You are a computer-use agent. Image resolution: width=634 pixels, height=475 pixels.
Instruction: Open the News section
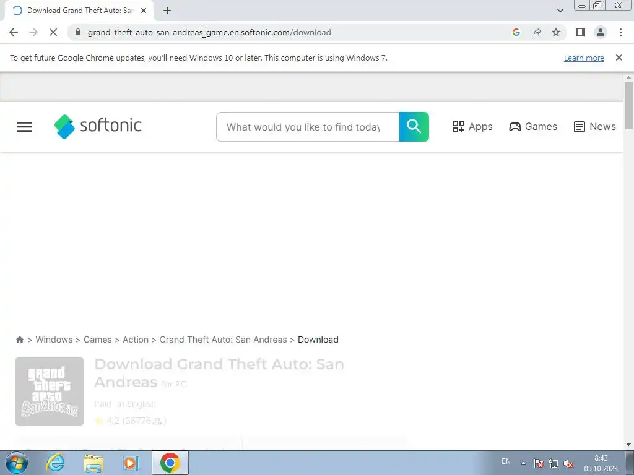click(x=595, y=127)
